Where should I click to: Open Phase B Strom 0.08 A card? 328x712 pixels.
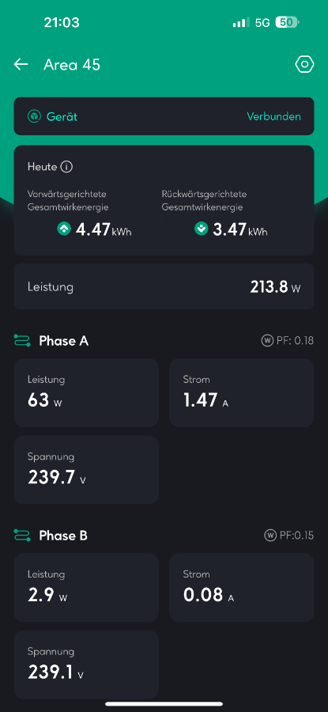click(x=241, y=587)
